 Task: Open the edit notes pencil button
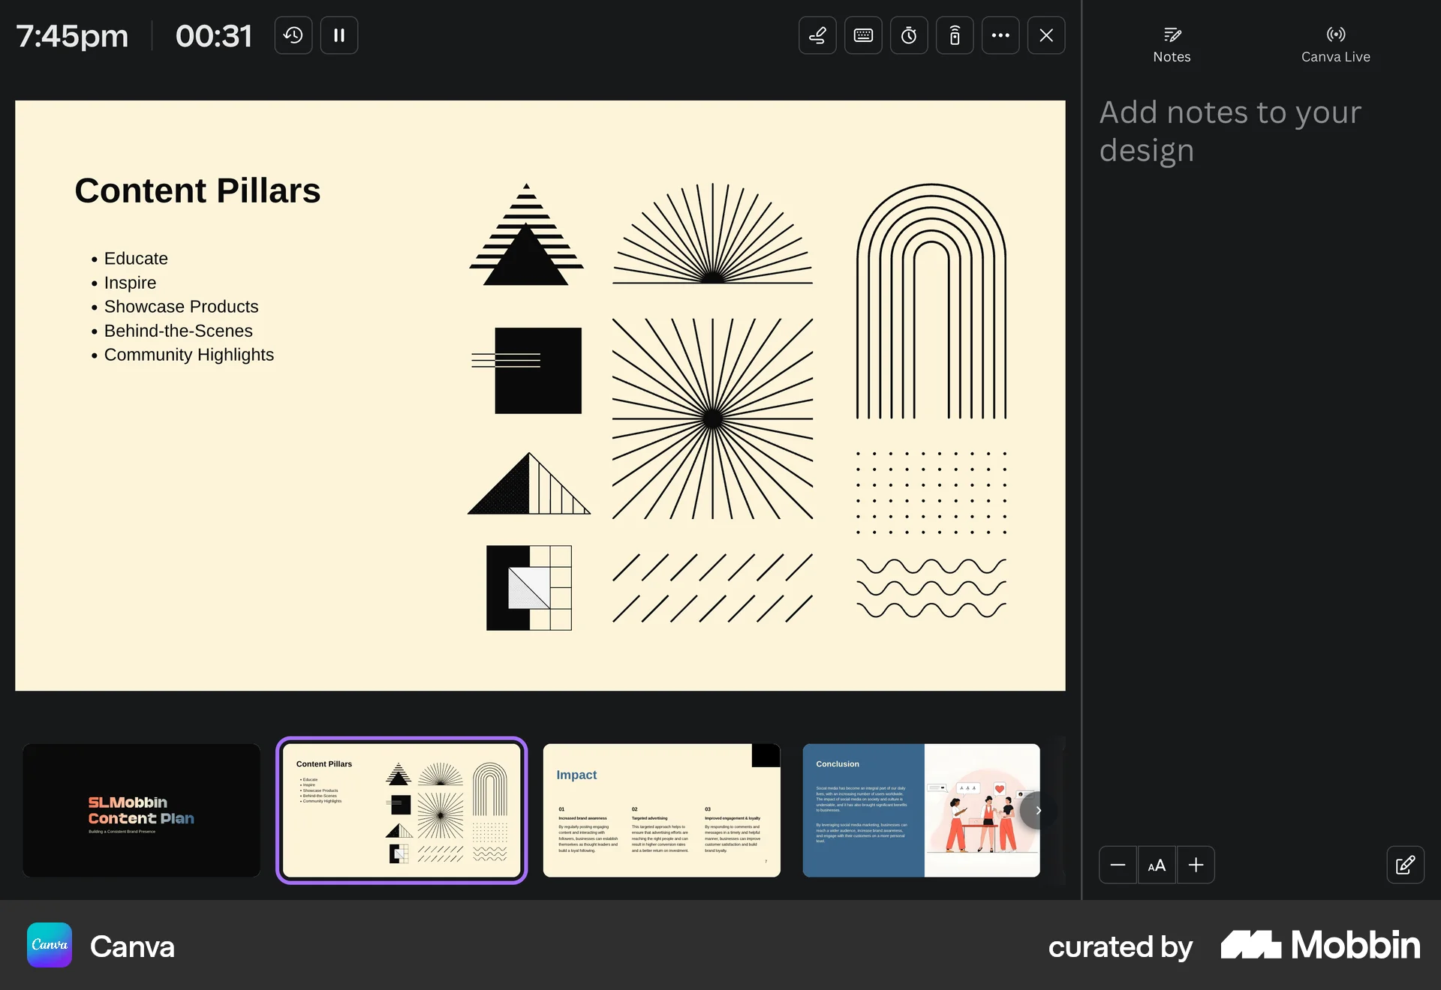tap(1406, 865)
